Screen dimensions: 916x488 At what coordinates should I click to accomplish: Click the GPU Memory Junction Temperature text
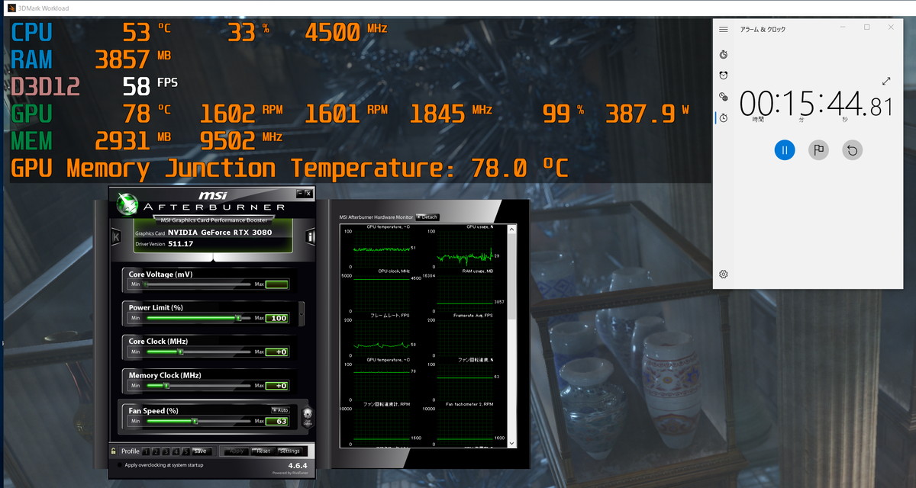290,168
